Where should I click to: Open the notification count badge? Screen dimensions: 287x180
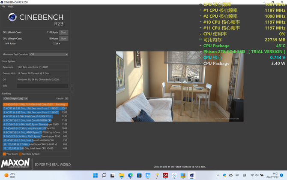282,175
